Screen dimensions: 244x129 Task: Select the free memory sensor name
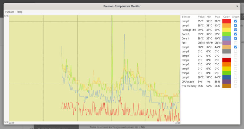click(188, 86)
